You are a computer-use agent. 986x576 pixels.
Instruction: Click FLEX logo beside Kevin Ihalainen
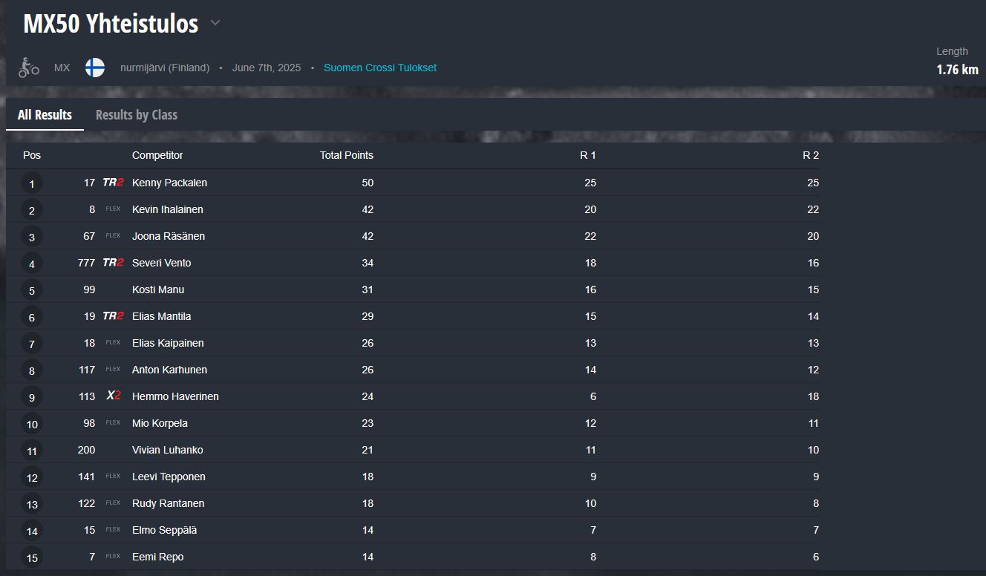click(x=113, y=209)
